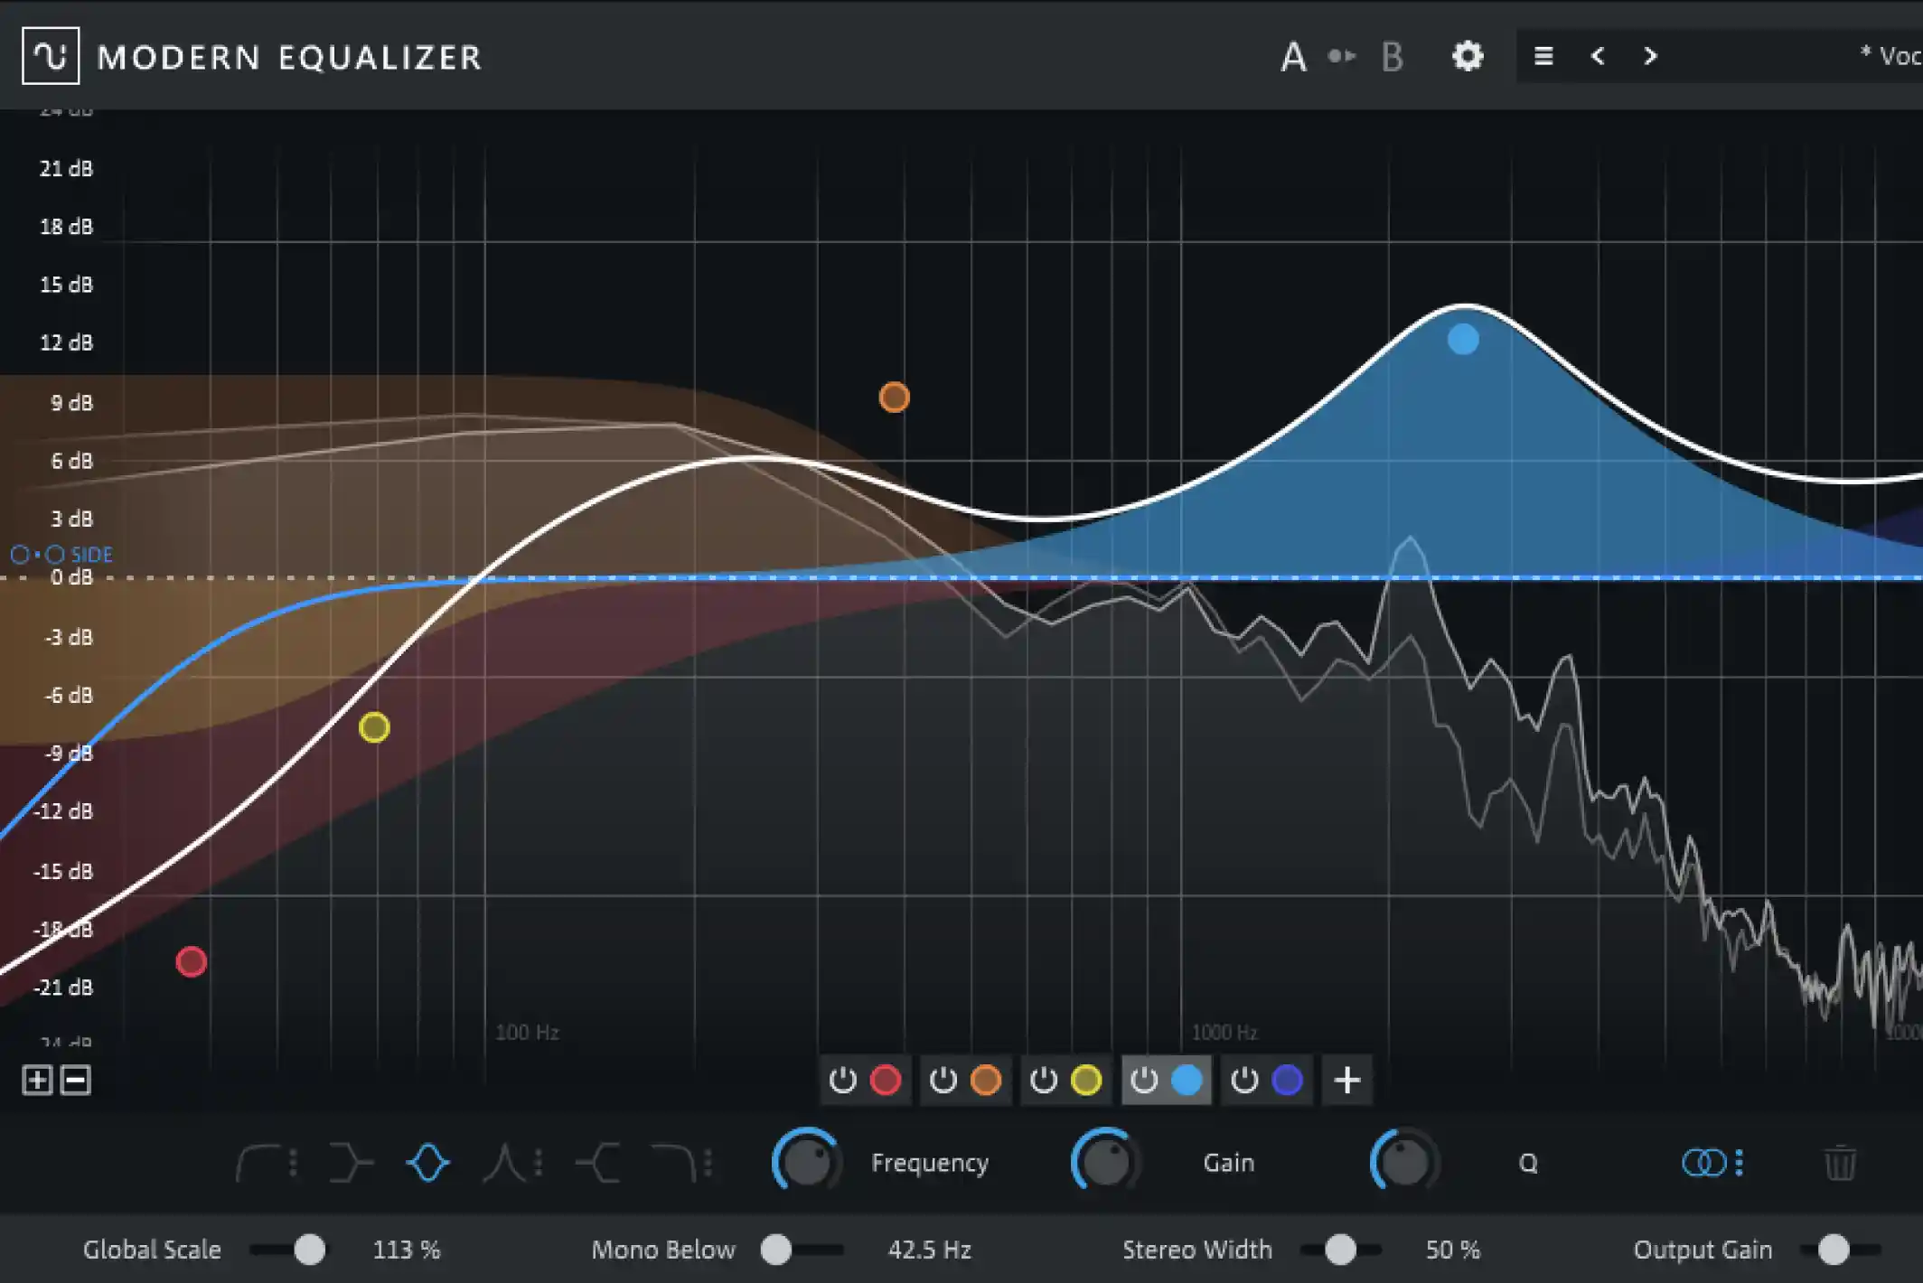Select the orange band color dot
This screenshot has height=1283, width=1923.
(x=986, y=1080)
